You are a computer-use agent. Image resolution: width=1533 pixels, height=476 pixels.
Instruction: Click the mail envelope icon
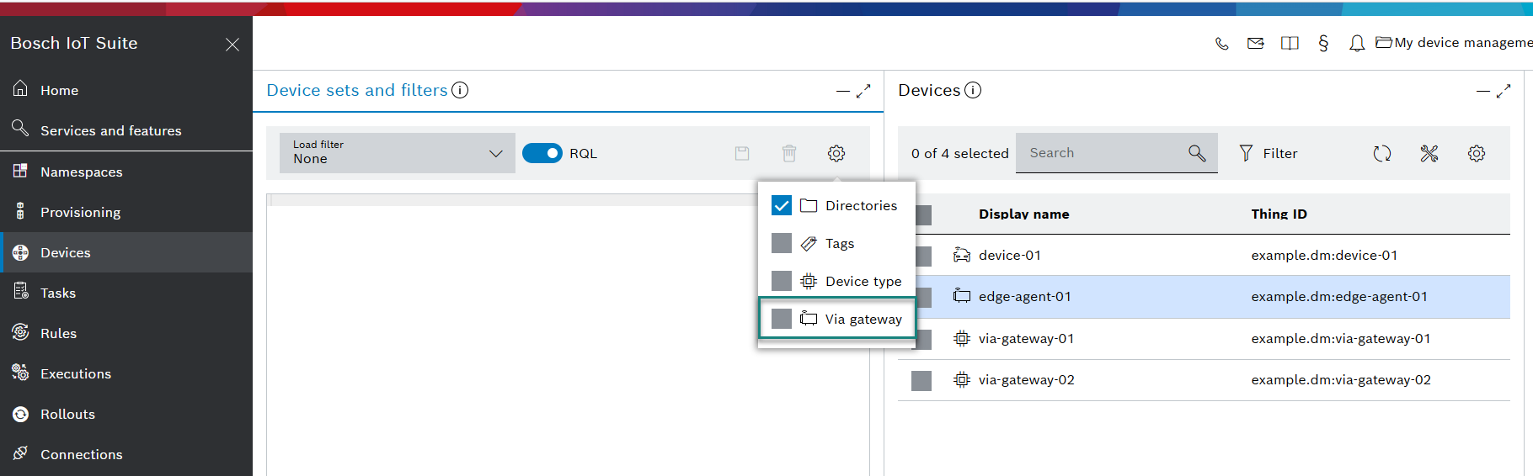(1255, 43)
